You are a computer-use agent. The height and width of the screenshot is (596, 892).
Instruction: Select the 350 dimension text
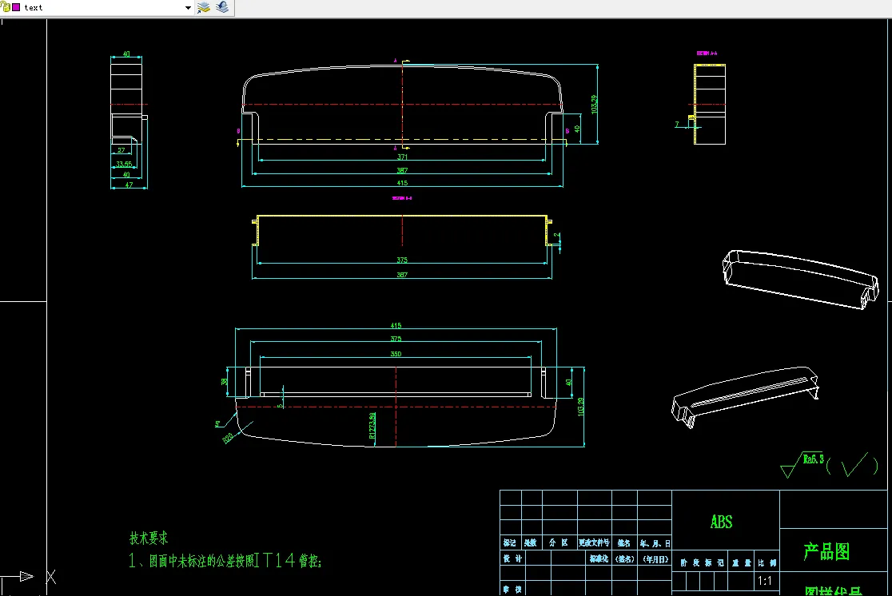(396, 354)
